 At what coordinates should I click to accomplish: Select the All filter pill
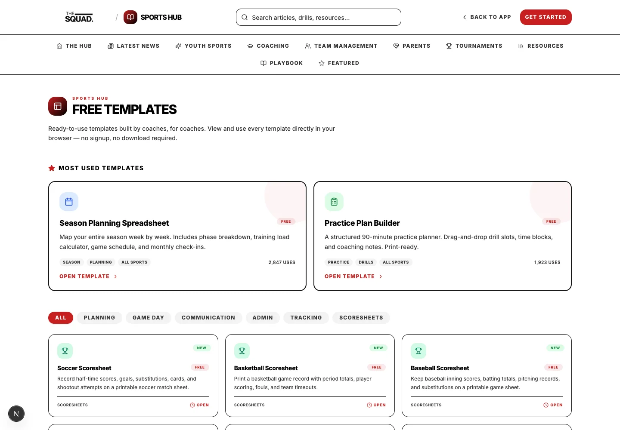pos(61,318)
